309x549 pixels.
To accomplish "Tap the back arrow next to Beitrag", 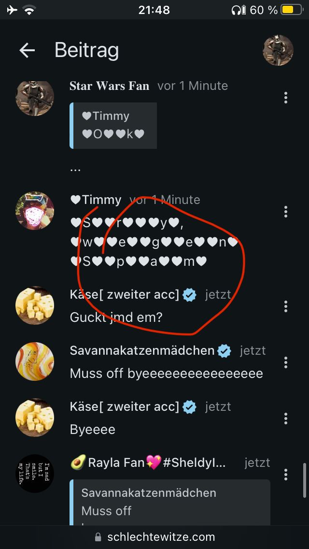I will pyautogui.click(x=27, y=50).
